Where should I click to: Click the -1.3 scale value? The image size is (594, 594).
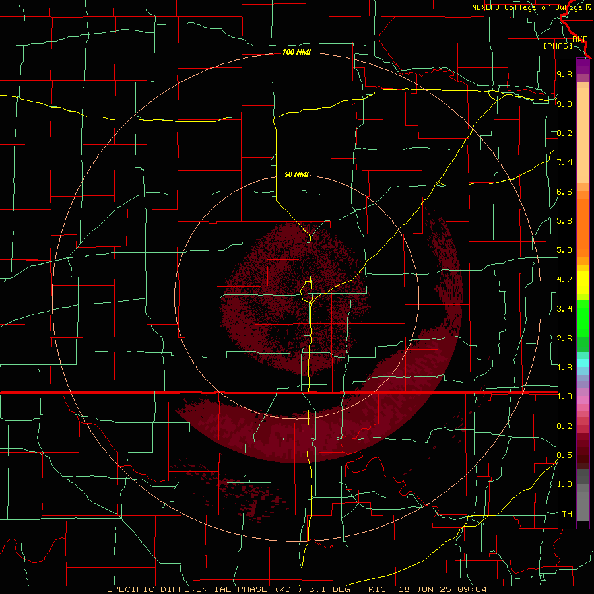tap(562, 484)
